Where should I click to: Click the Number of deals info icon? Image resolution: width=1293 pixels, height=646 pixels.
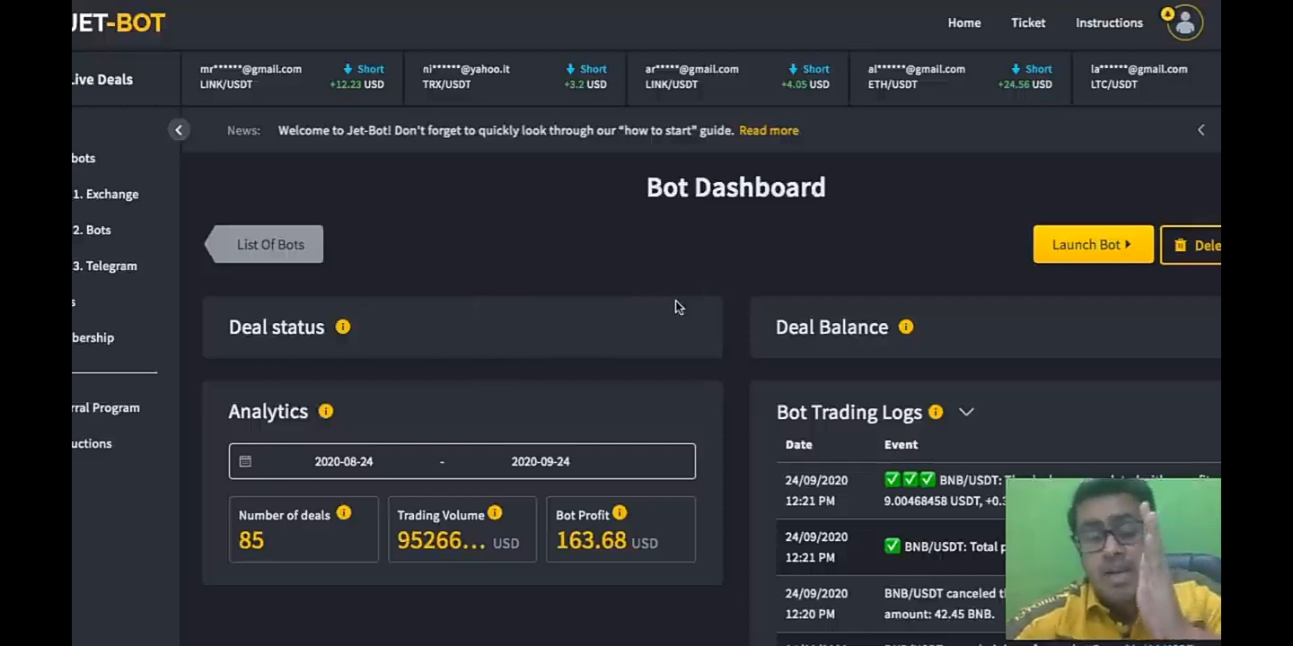(x=344, y=513)
